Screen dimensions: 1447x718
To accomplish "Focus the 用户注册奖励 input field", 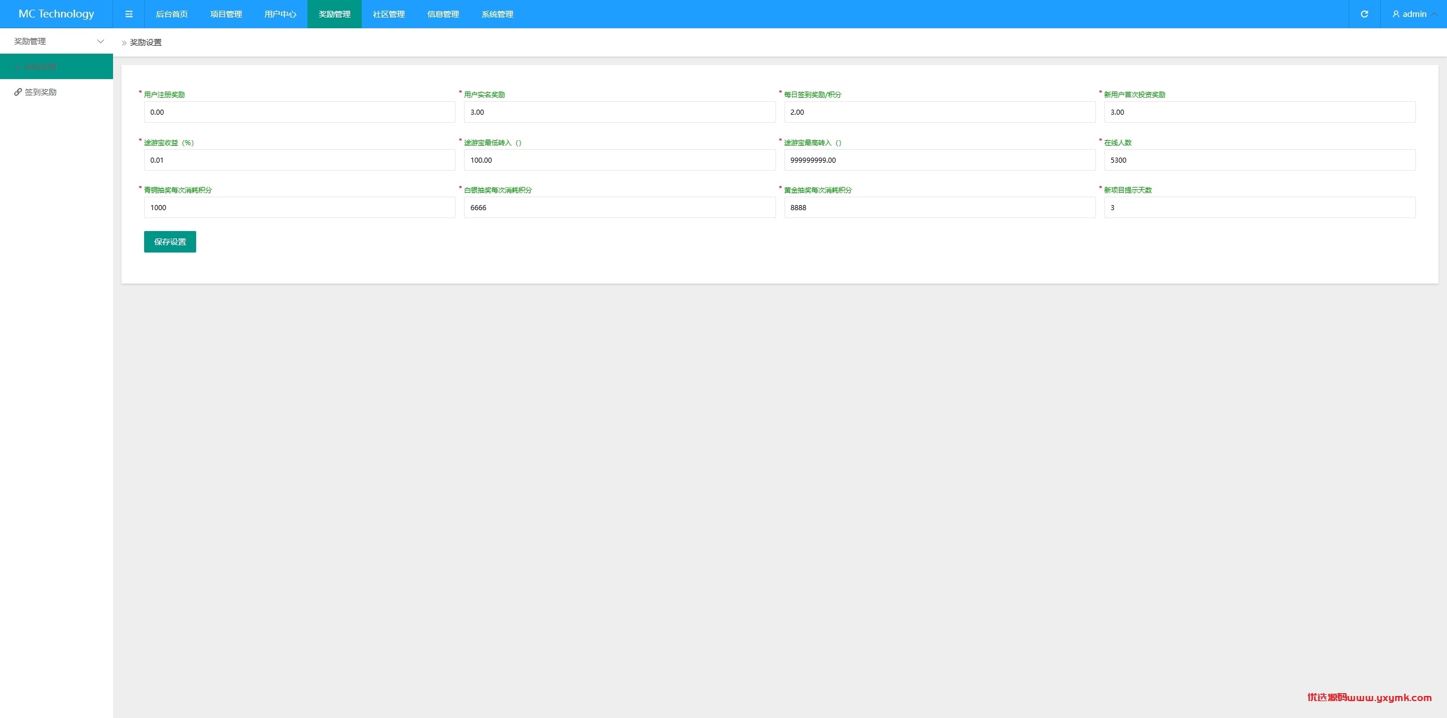I will coord(300,112).
